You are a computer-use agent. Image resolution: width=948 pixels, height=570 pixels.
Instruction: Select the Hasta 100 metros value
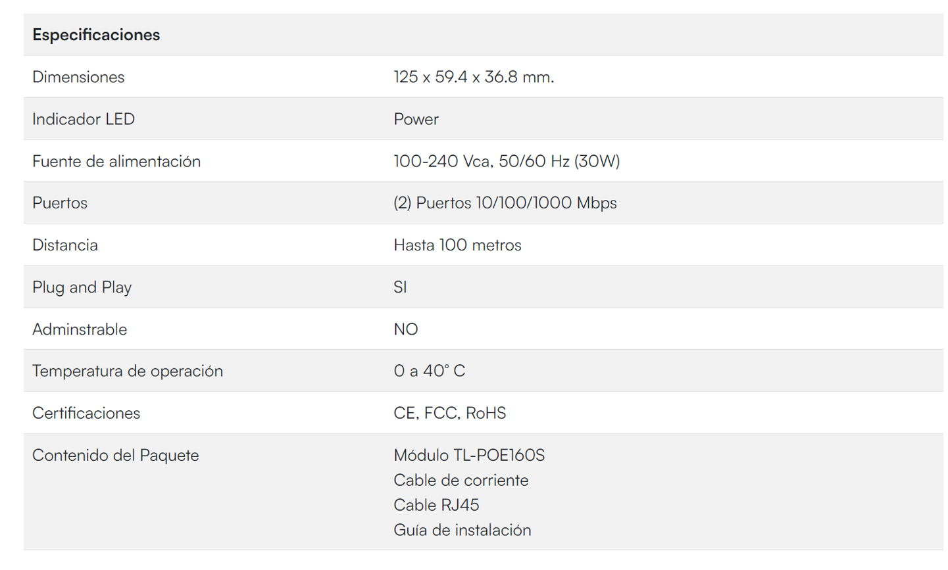[x=457, y=245]
